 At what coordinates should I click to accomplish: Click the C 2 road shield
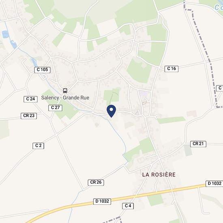[x=39, y=146]
